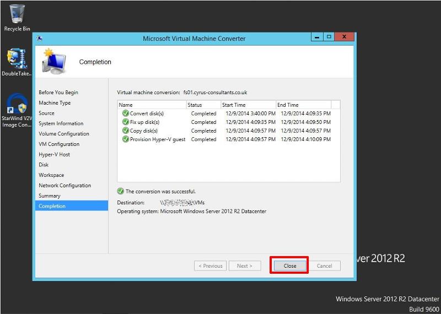The image size is (441, 314).
Task: Click the Next button
Action: click(245, 266)
